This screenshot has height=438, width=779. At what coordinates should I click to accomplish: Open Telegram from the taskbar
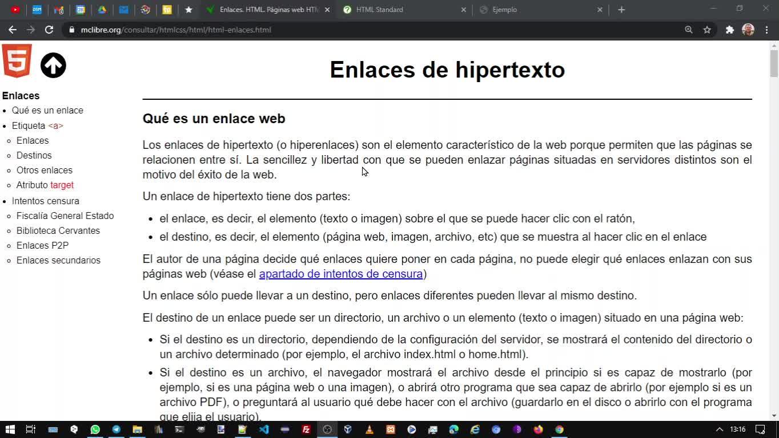[x=117, y=429]
